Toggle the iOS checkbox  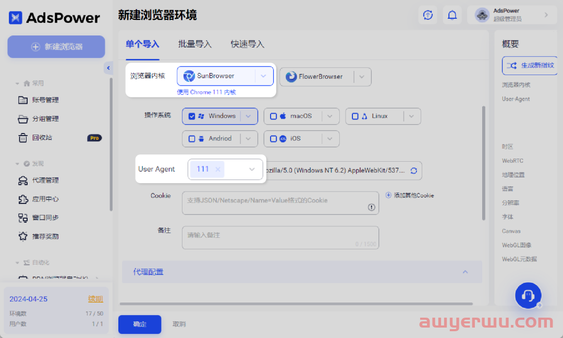click(273, 139)
